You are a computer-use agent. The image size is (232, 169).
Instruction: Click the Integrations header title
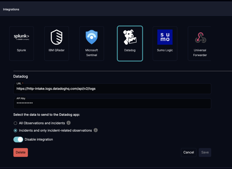pos(11,9)
